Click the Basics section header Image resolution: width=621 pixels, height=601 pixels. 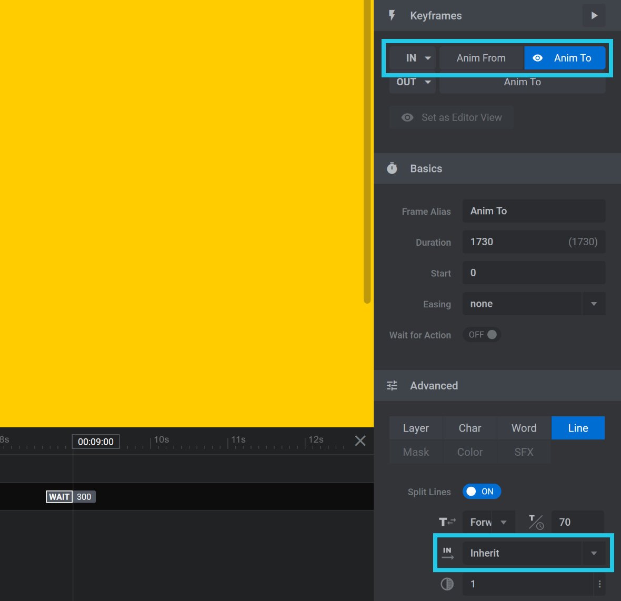tap(497, 168)
